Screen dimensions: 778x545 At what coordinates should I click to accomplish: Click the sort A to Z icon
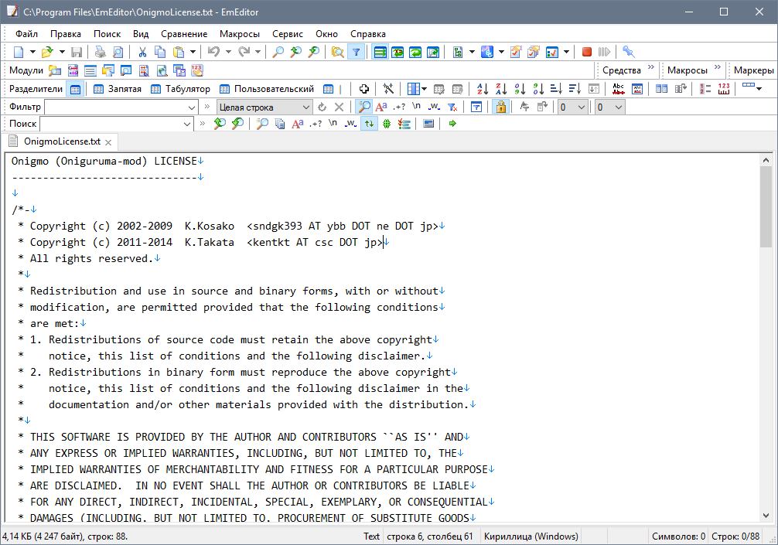482,89
